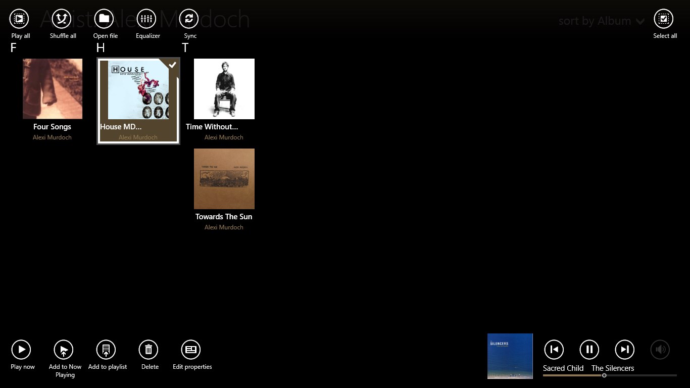
Task: Open the Equalizer
Action: [x=147, y=18]
